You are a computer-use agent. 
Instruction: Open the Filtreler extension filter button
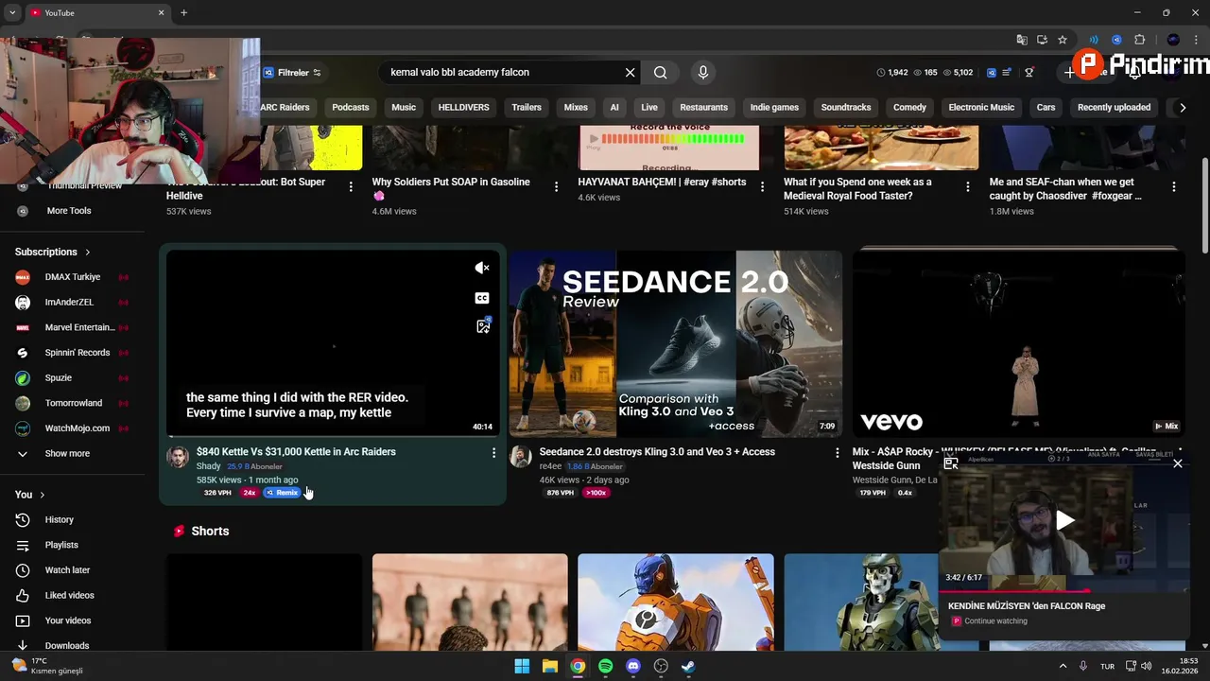(292, 73)
